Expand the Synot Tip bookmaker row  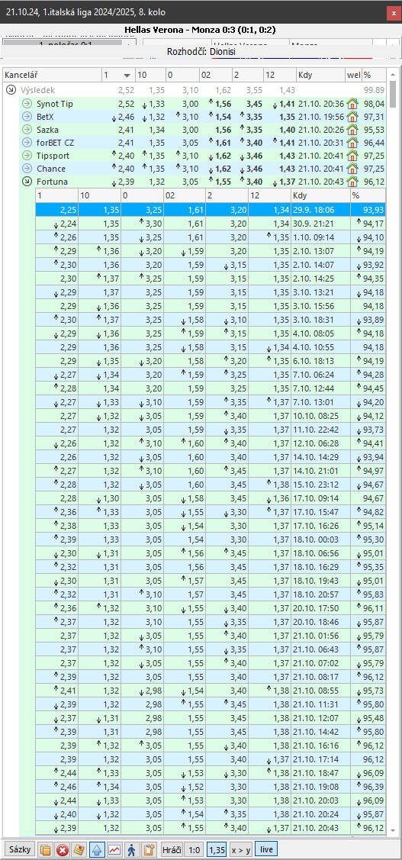(26, 104)
